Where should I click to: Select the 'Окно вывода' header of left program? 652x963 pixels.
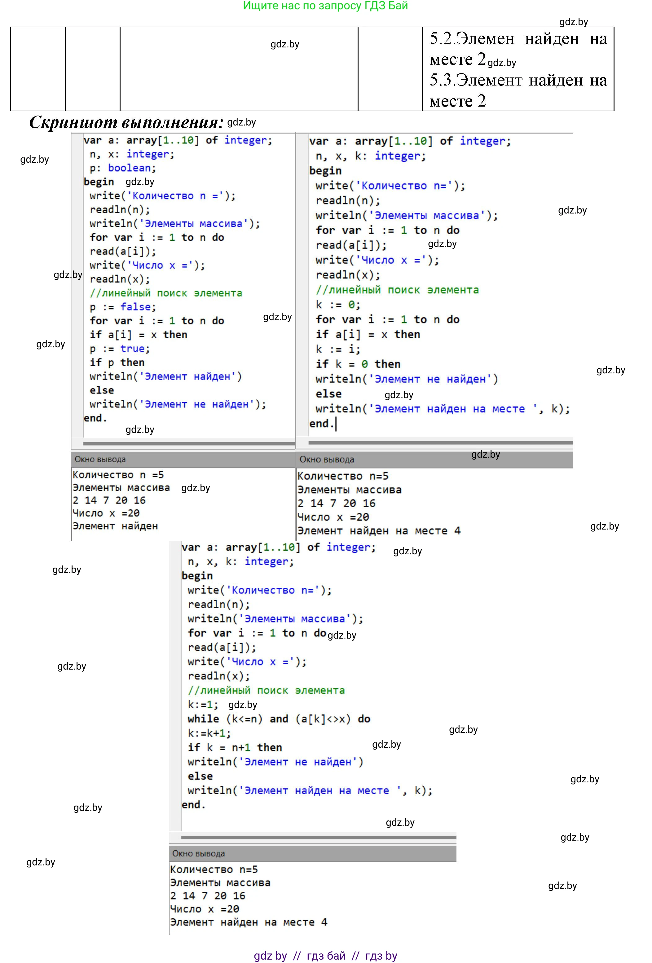point(100,459)
